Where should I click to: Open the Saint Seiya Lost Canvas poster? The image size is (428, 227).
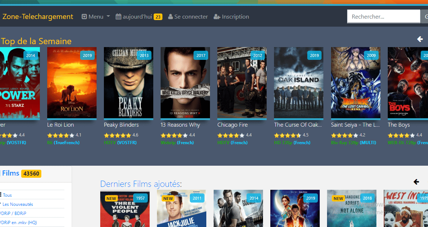[356, 83]
